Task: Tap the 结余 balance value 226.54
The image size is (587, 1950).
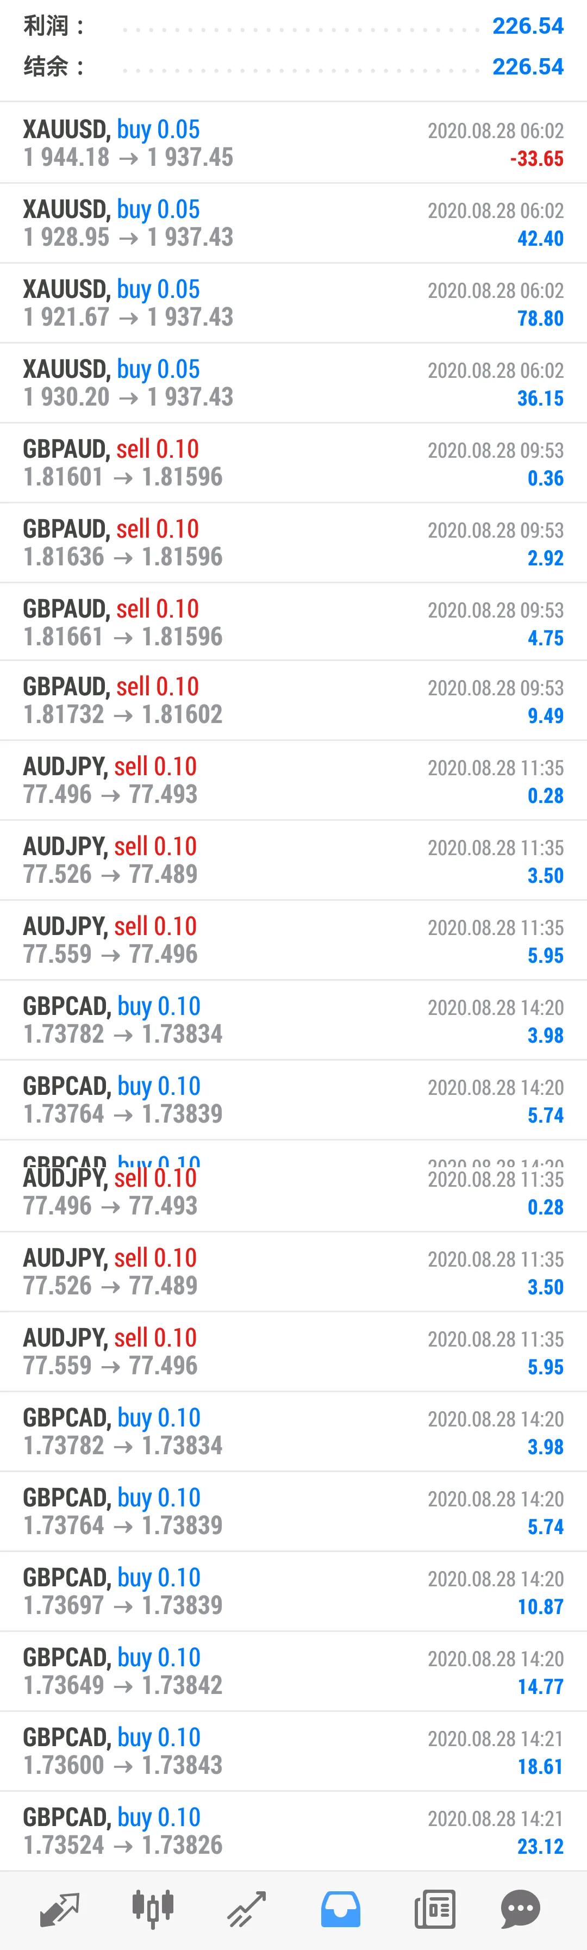Action: (x=528, y=67)
